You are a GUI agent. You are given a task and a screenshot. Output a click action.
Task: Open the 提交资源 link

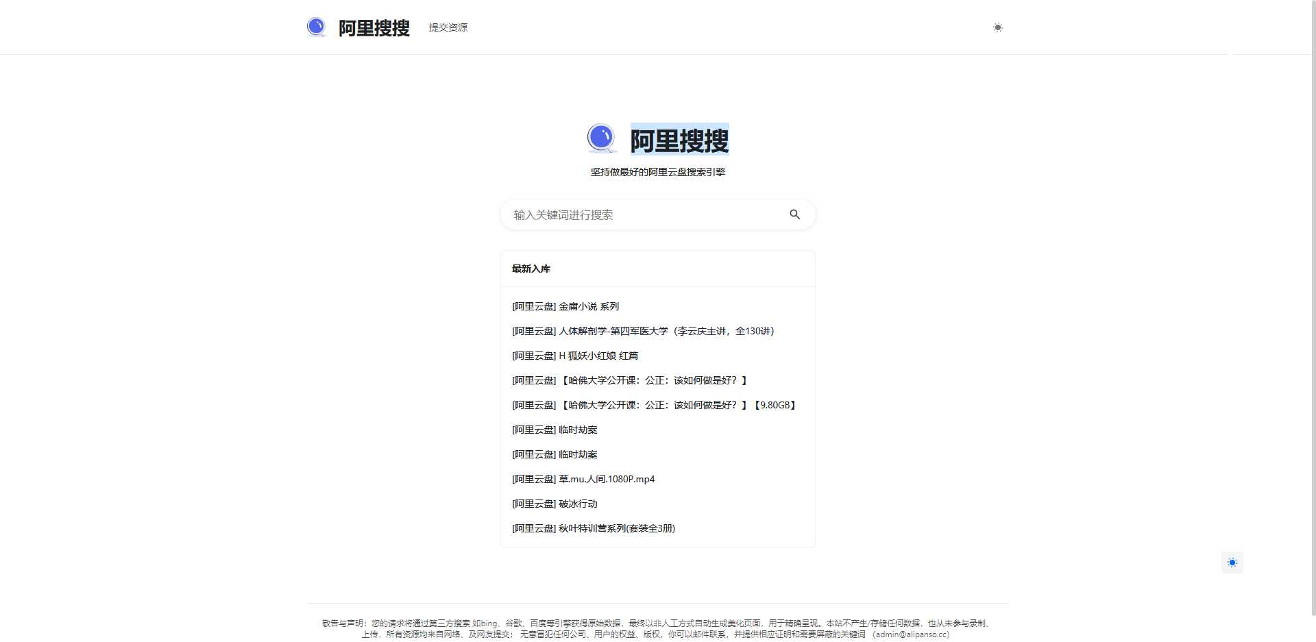pyautogui.click(x=448, y=27)
